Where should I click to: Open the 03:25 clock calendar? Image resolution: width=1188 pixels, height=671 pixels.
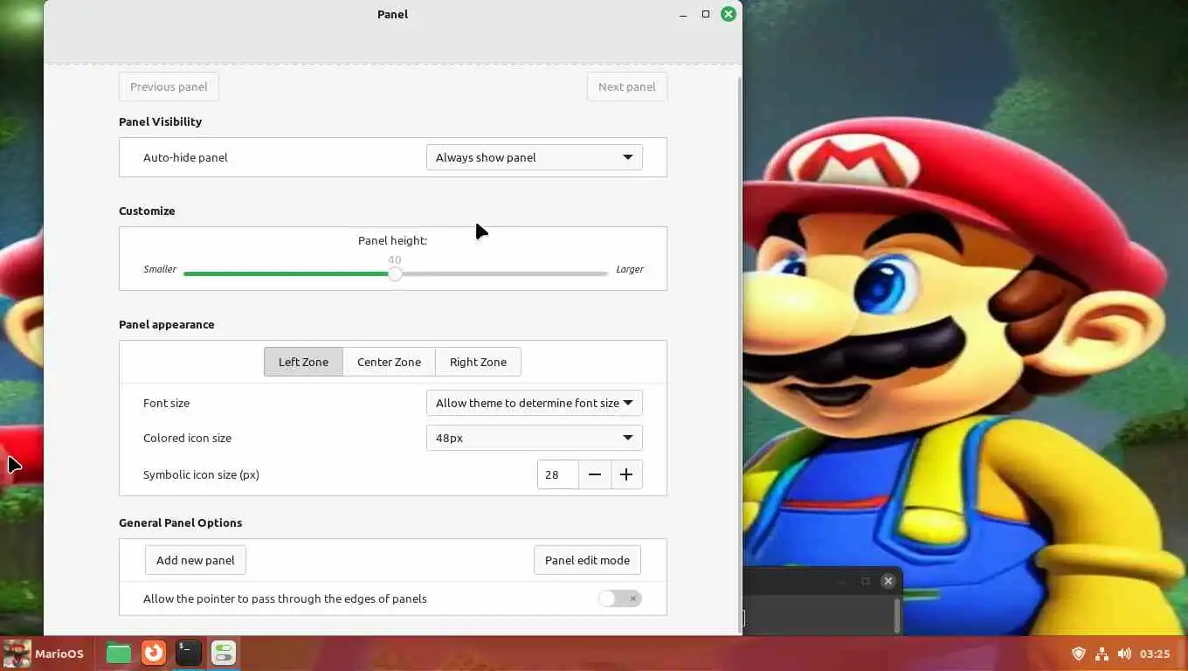click(x=1155, y=654)
